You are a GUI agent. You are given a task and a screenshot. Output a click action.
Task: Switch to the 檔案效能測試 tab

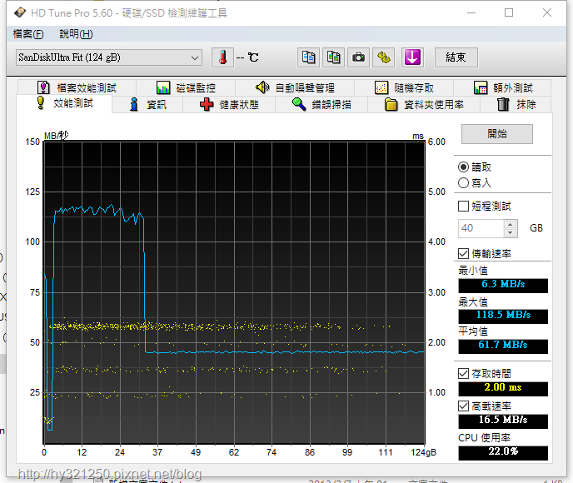tap(77, 87)
